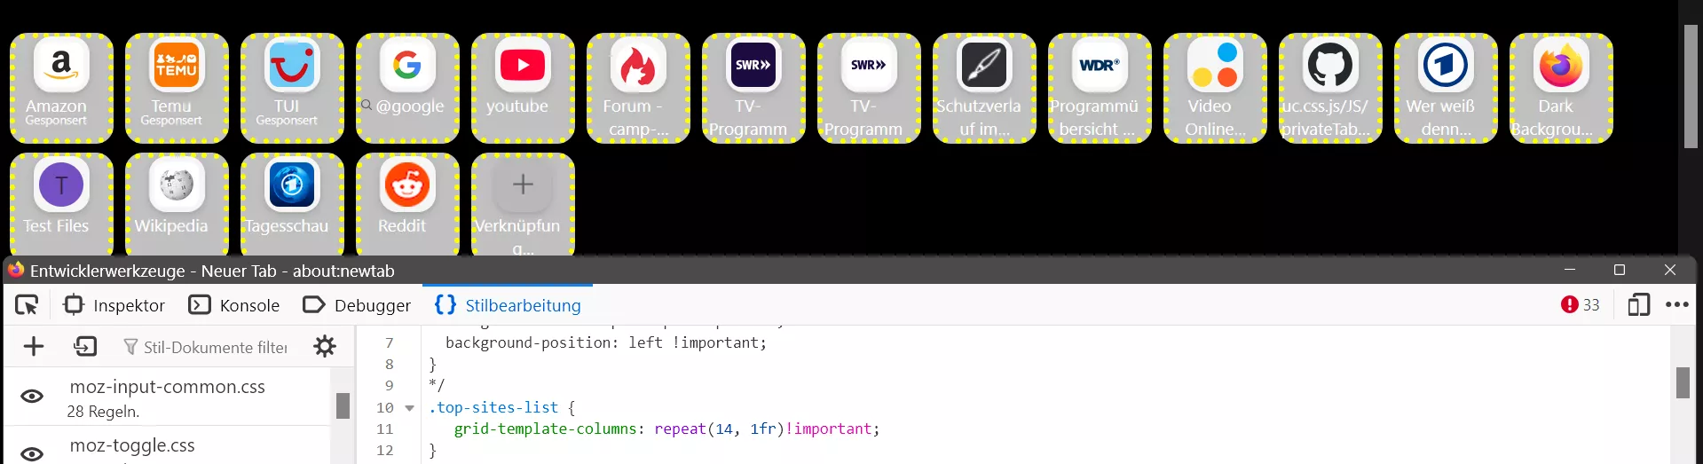Create a new style sheet
Screen dimensions: 1703x464
(x=34, y=346)
